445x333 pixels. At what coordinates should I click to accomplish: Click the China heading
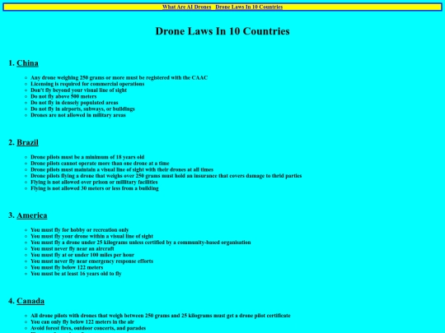coord(27,62)
